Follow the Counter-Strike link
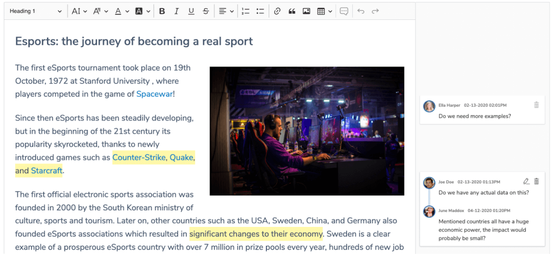The image size is (554, 254). (139, 158)
